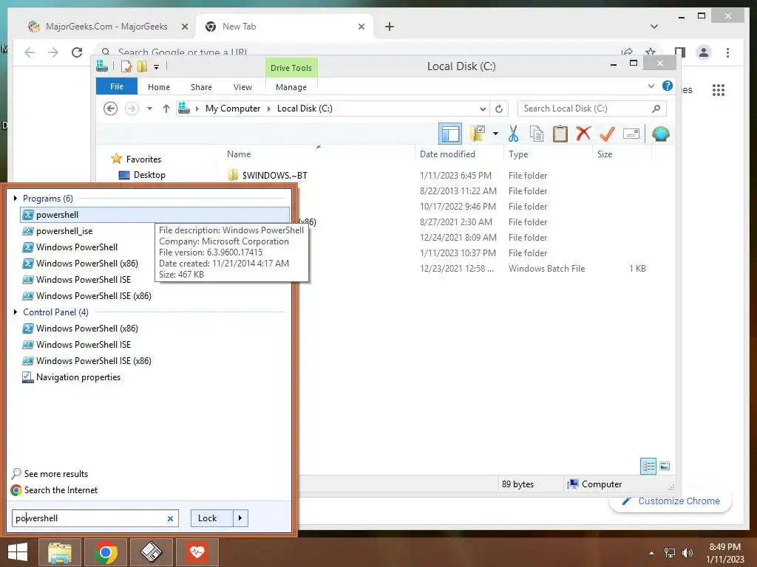Open powershell_ise from search results
Viewport: 757px width, 567px height.
[x=64, y=231]
